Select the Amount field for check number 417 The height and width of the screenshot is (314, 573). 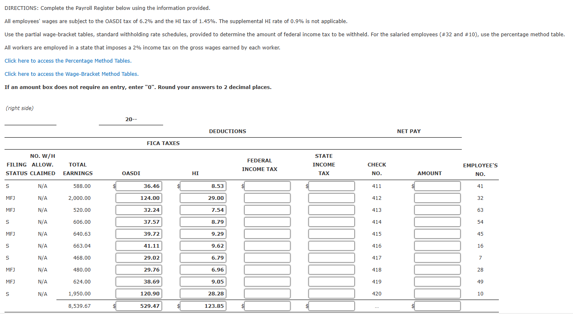tap(437, 258)
